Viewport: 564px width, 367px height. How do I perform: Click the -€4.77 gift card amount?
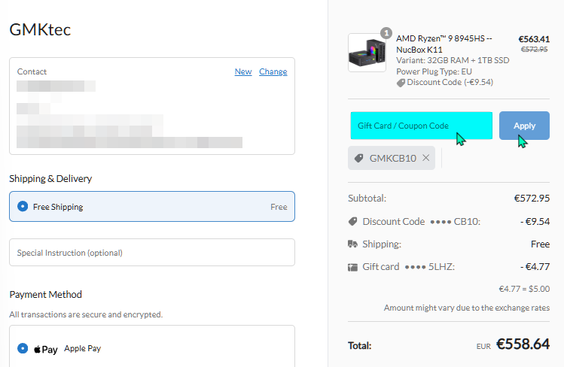[x=535, y=267]
